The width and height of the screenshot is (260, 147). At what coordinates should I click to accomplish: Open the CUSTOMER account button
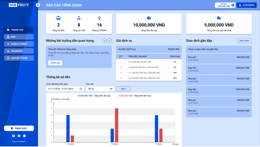pyautogui.click(x=247, y=5)
